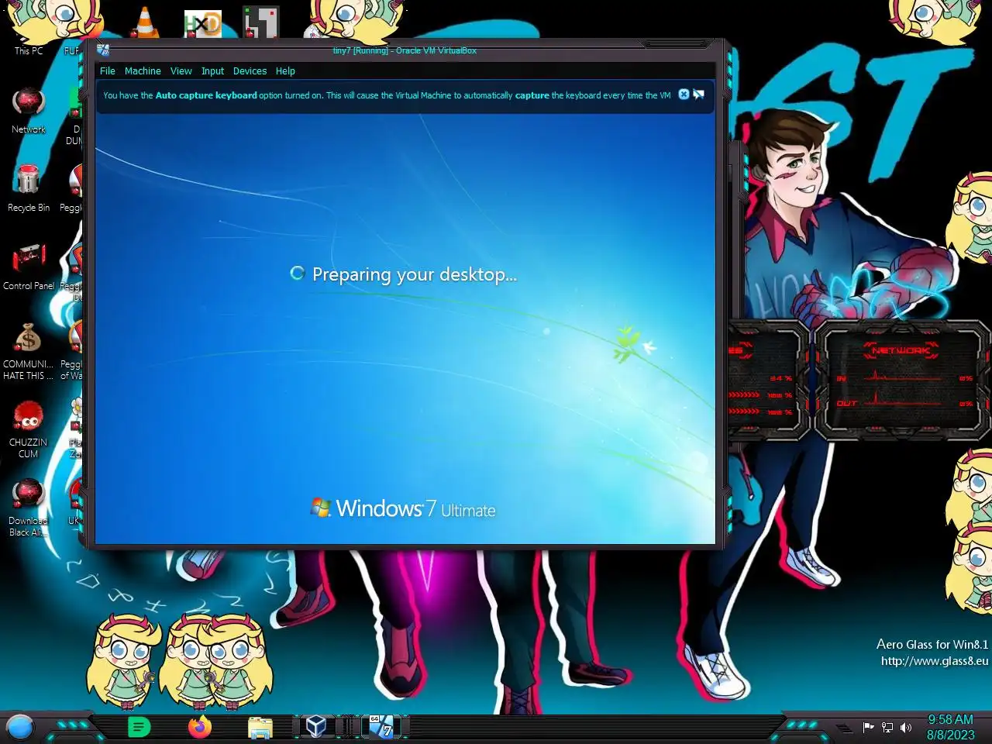This screenshot has width=992, height=744.
Task: Select the Recycle Bin desktop icon
Action: (x=29, y=188)
